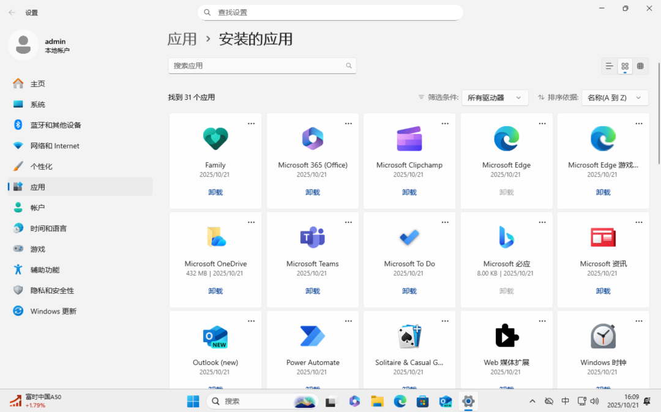The image size is (661, 412).
Task: Open taskbar volume control
Action: click(x=595, y=401)
